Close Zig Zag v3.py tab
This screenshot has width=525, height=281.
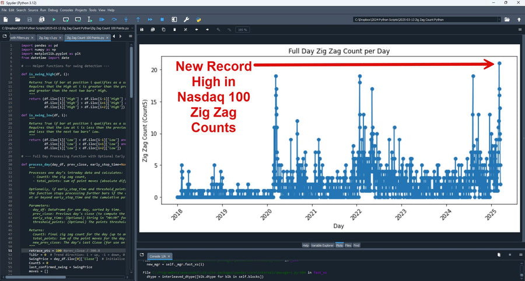point(60,38)
